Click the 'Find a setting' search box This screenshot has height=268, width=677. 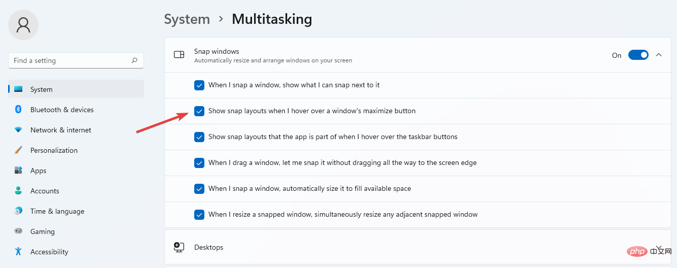coord(71,60)
